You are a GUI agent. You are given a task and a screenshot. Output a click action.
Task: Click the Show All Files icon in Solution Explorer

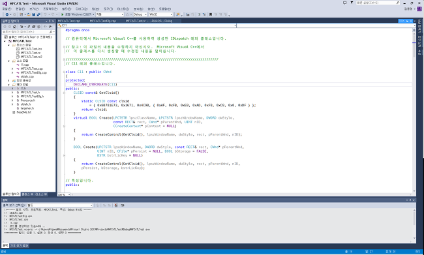(x=38, y=27)
